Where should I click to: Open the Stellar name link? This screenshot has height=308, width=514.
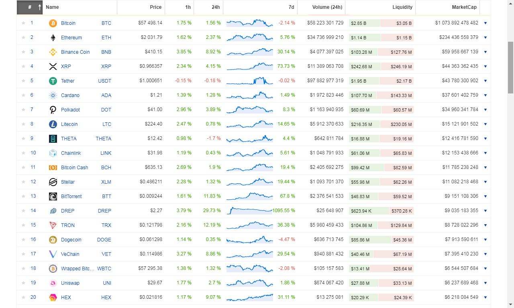tap(68, 182)
